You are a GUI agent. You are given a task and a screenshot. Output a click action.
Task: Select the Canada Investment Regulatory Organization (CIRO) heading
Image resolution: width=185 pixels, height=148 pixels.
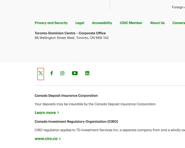(x=76, y=122)
